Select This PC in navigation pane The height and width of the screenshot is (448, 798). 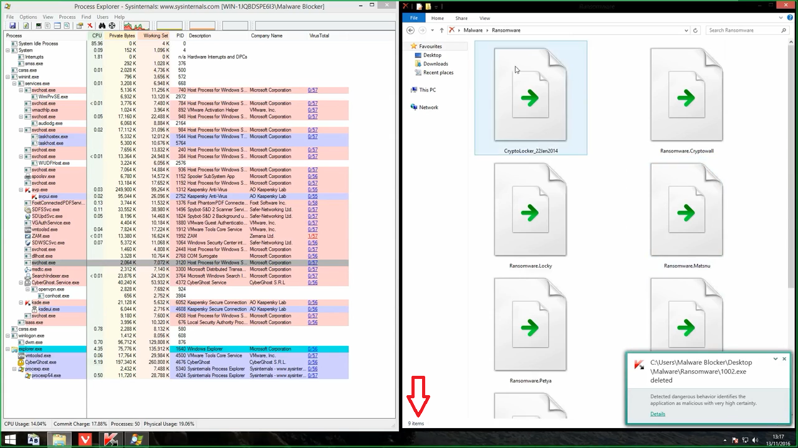point(427,90)
